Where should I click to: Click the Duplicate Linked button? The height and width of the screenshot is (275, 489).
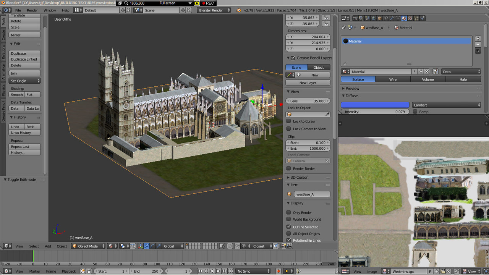pyautogui.click(x=24, y=59)
